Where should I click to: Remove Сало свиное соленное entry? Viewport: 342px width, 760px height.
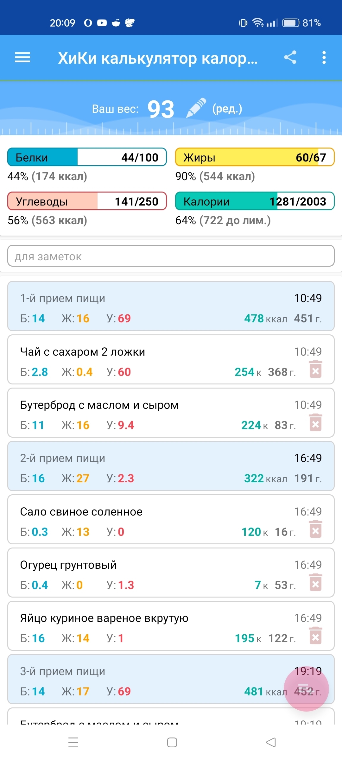(x=315, y=529)
